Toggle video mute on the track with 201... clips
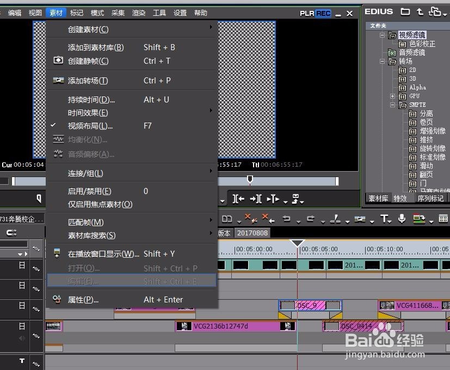Image resolution: width=450 pixels, height=370 pixels. tap(22, 265)
